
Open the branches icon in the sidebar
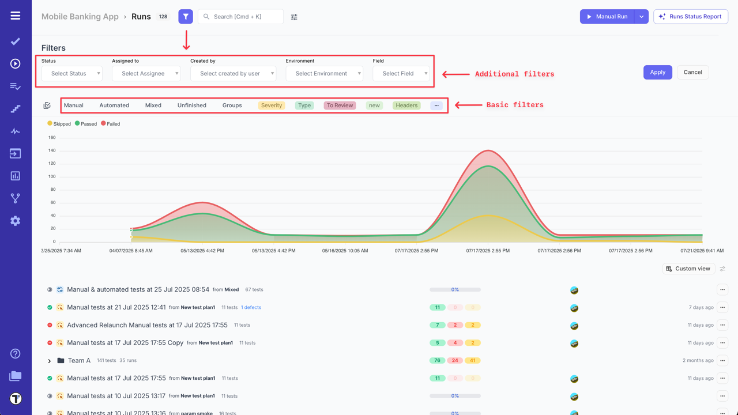[15, 198]
